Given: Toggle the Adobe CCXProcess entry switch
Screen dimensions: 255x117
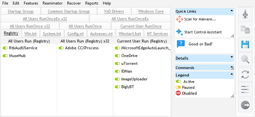Looking at the screenshot, I should 61,48.
